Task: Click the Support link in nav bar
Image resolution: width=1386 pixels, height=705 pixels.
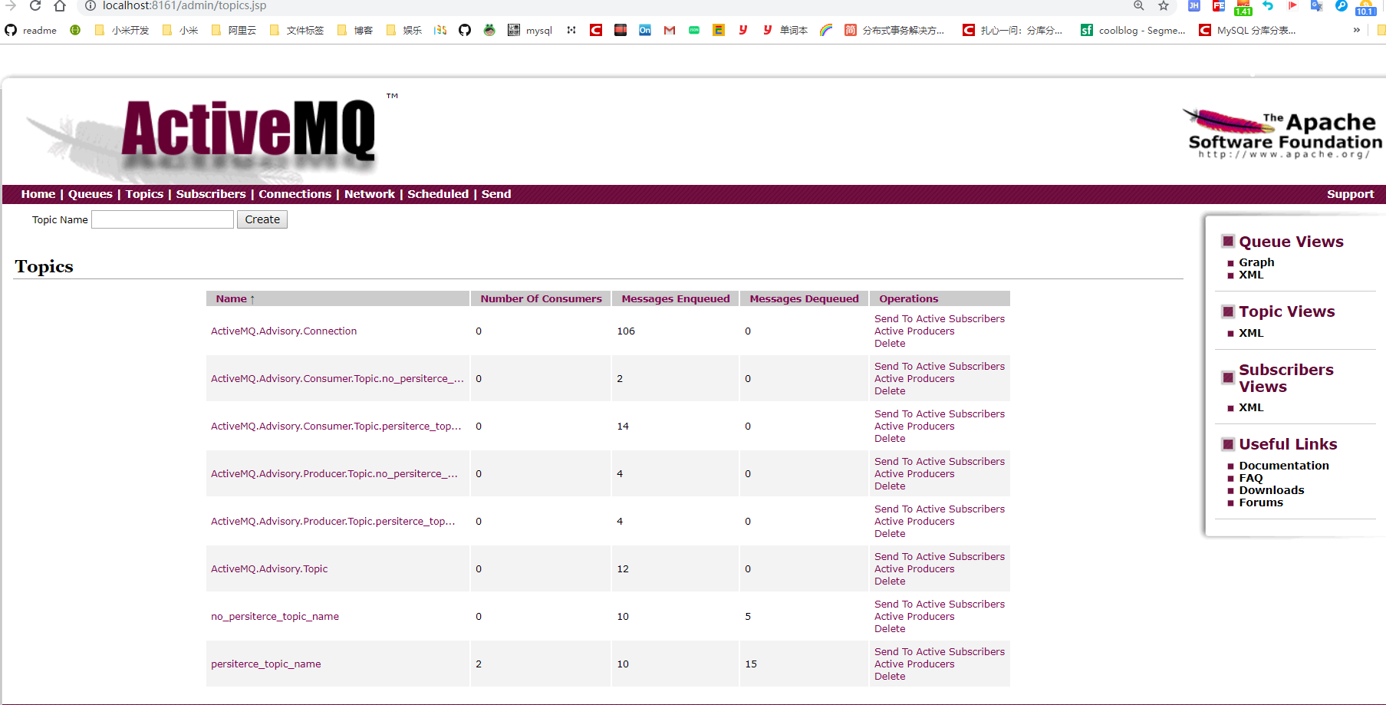Action: point(1350,194)
